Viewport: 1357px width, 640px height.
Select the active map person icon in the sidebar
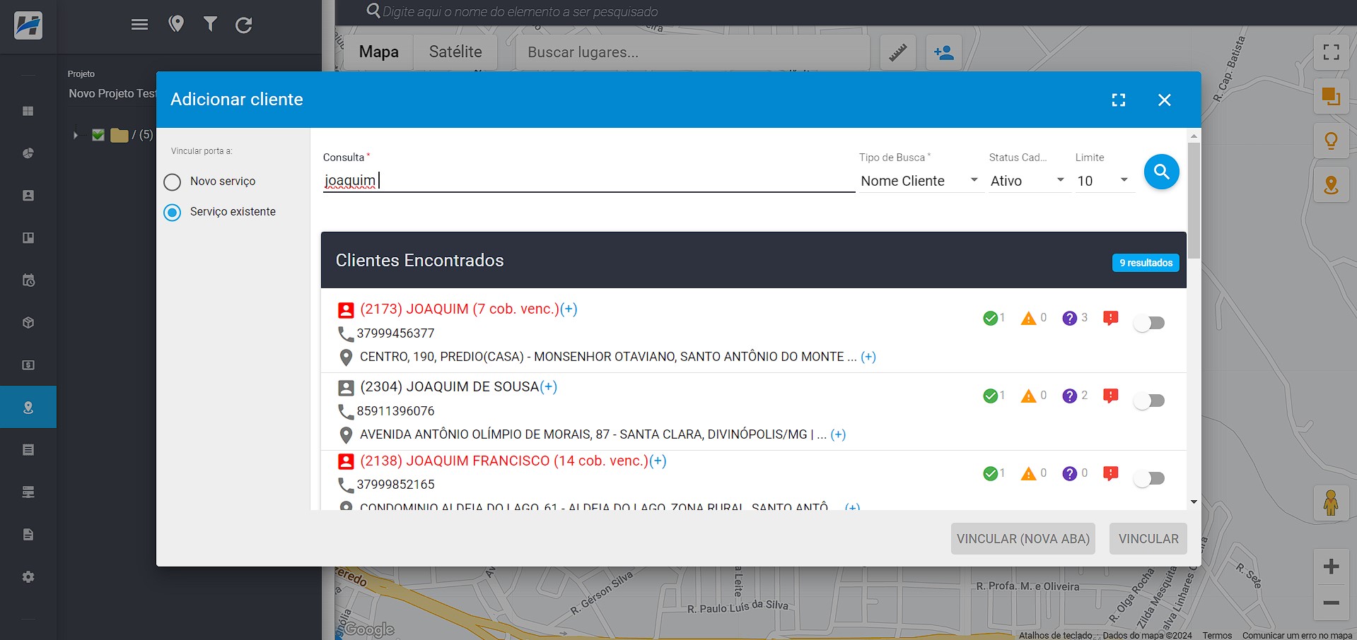(28, 408)
